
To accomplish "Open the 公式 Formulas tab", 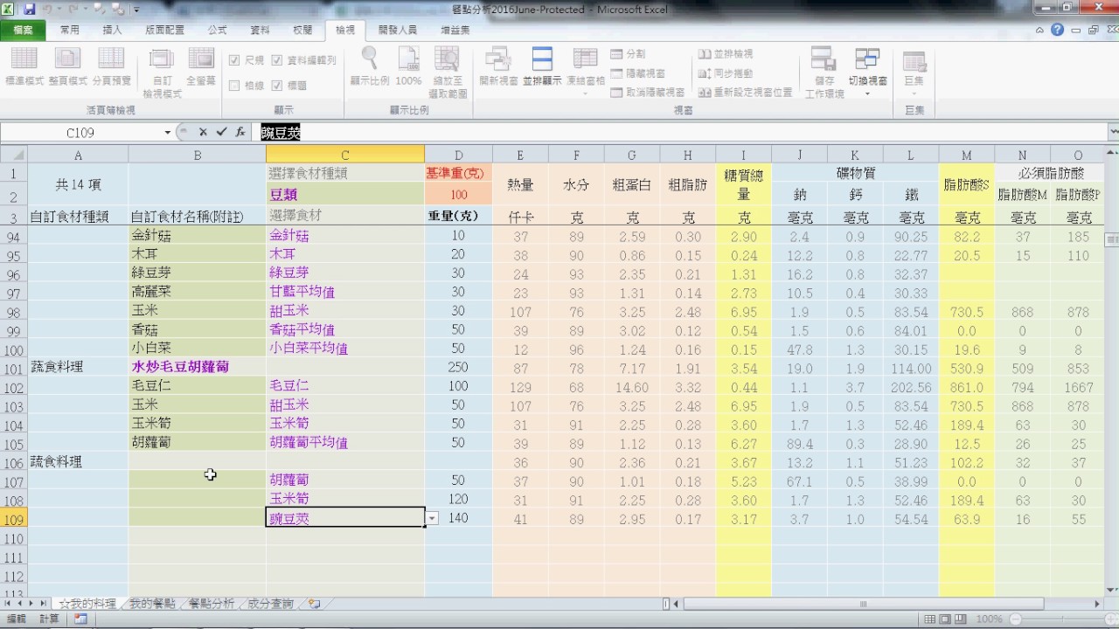I will point(218,30).
